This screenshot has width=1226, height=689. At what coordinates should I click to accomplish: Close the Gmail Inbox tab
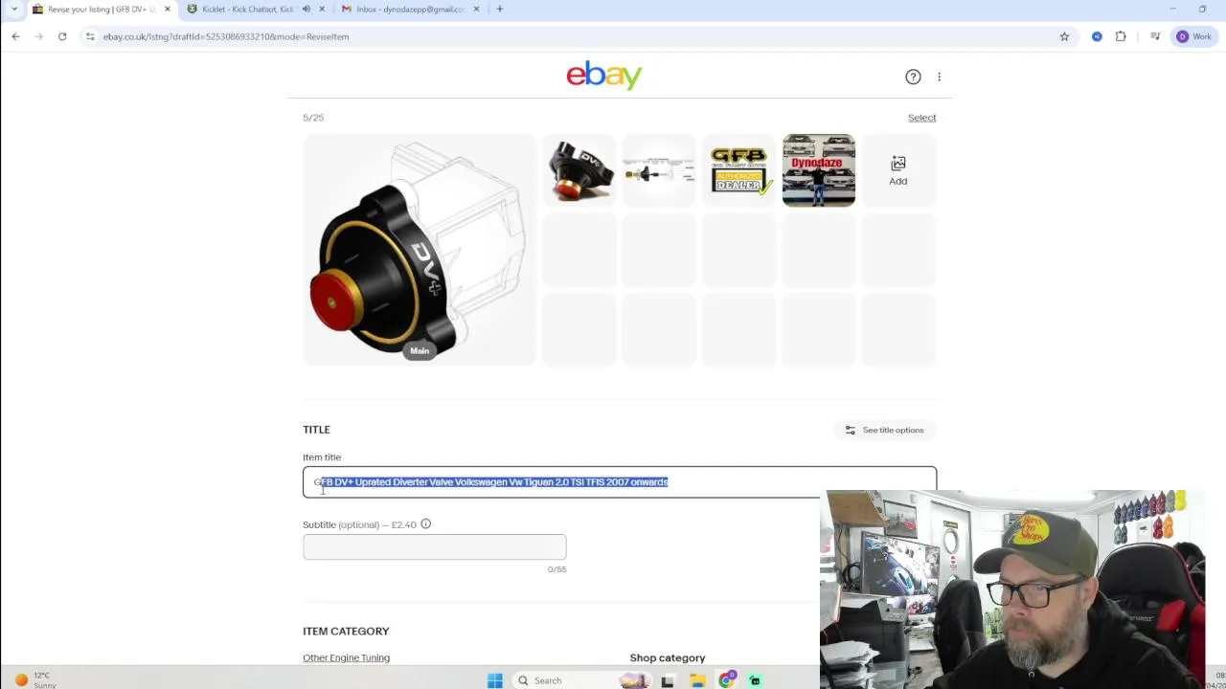476,9
